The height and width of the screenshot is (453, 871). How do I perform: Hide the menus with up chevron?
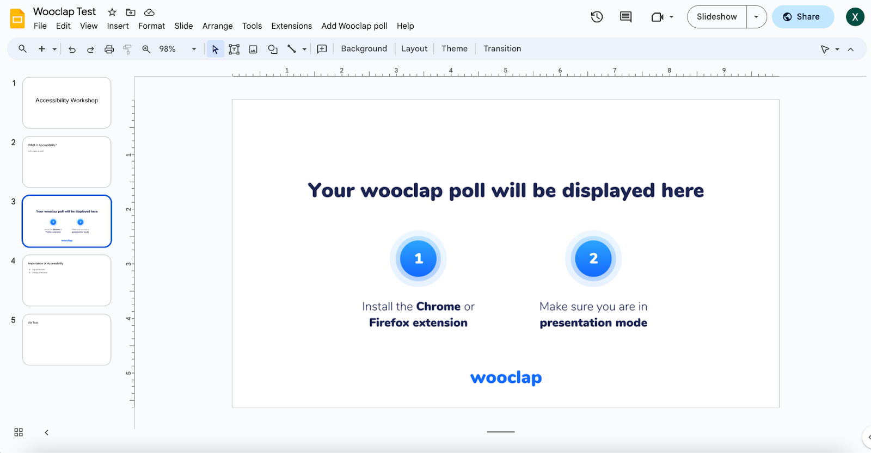[x=851, y=49]
